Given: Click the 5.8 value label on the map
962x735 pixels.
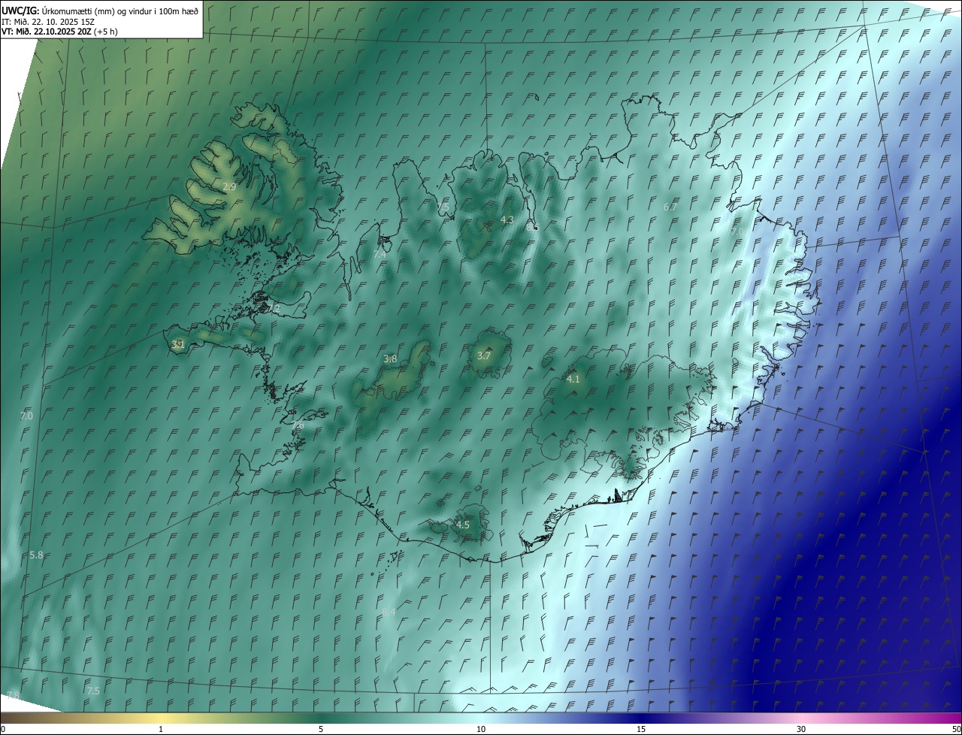Looking at the screenshot, I should (36, 555).
